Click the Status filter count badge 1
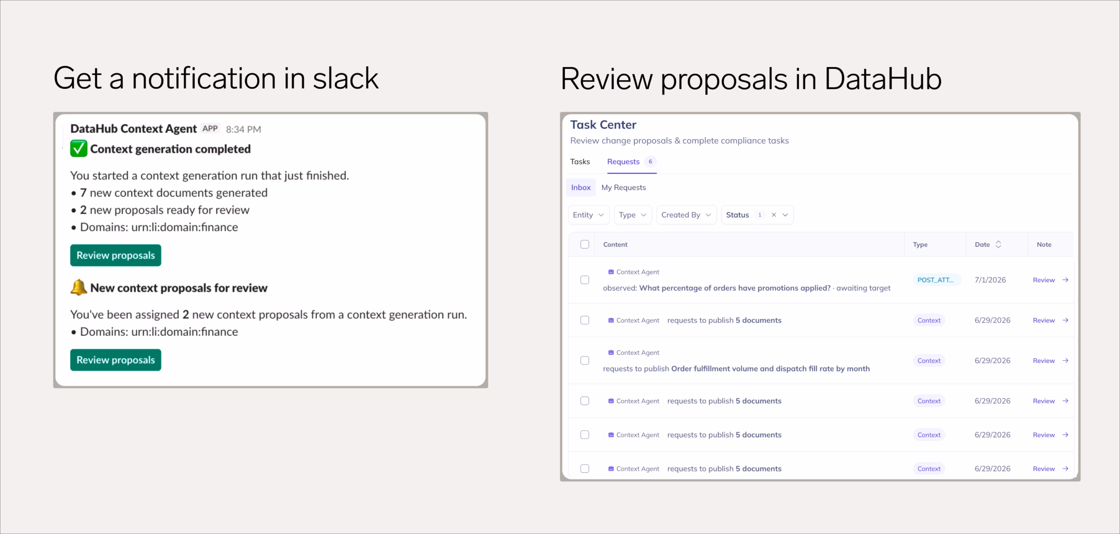Screen dimensions: 1120x534 [759, 215]
